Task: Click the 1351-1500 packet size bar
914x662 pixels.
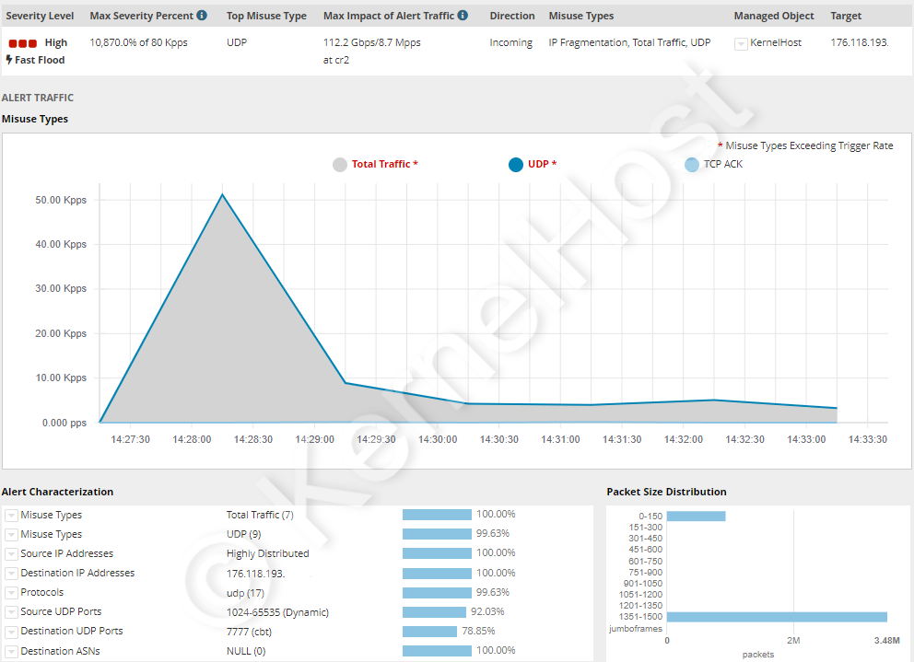Action: point(776,617)
